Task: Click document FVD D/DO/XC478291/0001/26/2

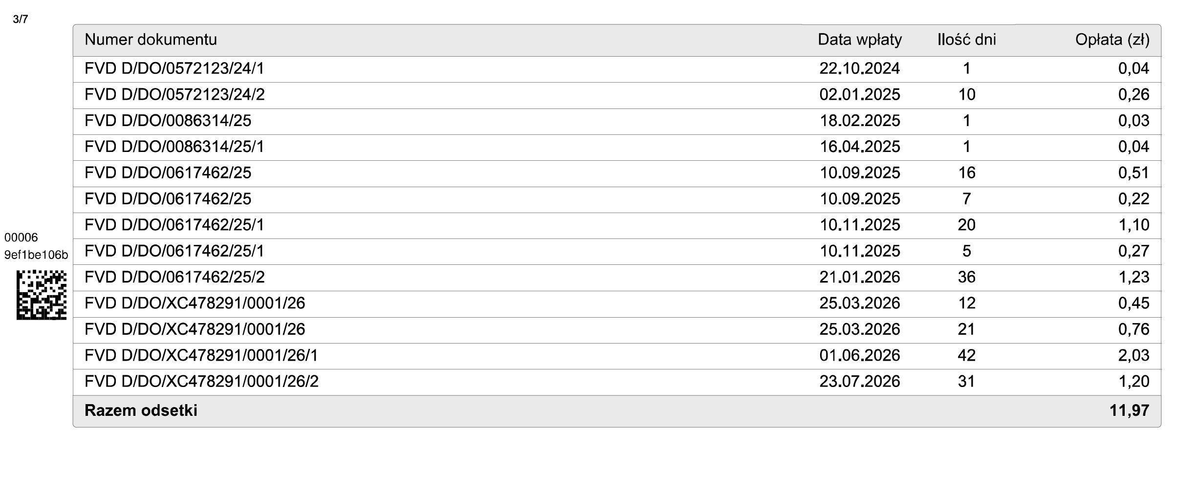Action: pyautogui.click(x=201, y=381)
